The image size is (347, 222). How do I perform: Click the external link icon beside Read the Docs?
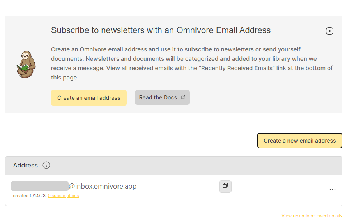[183, 97]
